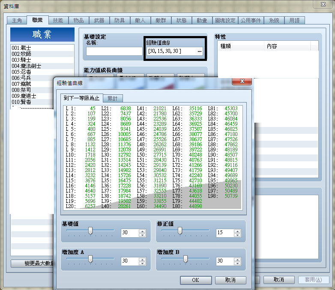
Task: Click the 內容 column header in 特性
Action: 287,46
